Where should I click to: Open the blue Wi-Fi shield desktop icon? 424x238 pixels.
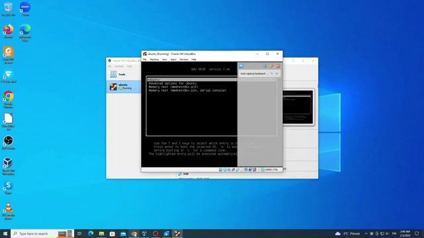tap(9, 77)
